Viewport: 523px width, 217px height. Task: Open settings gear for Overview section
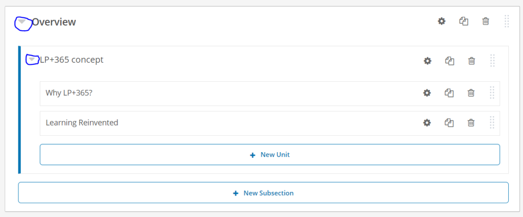(x=442, y=21)
